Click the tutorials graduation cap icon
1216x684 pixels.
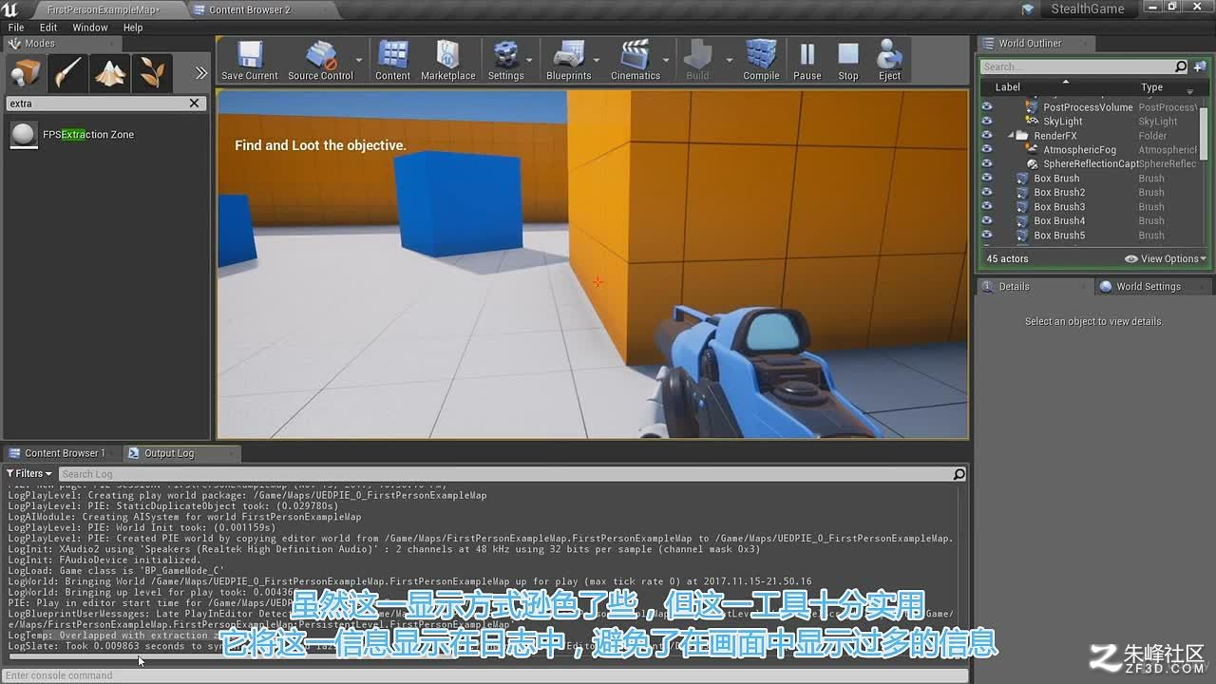1027,9
